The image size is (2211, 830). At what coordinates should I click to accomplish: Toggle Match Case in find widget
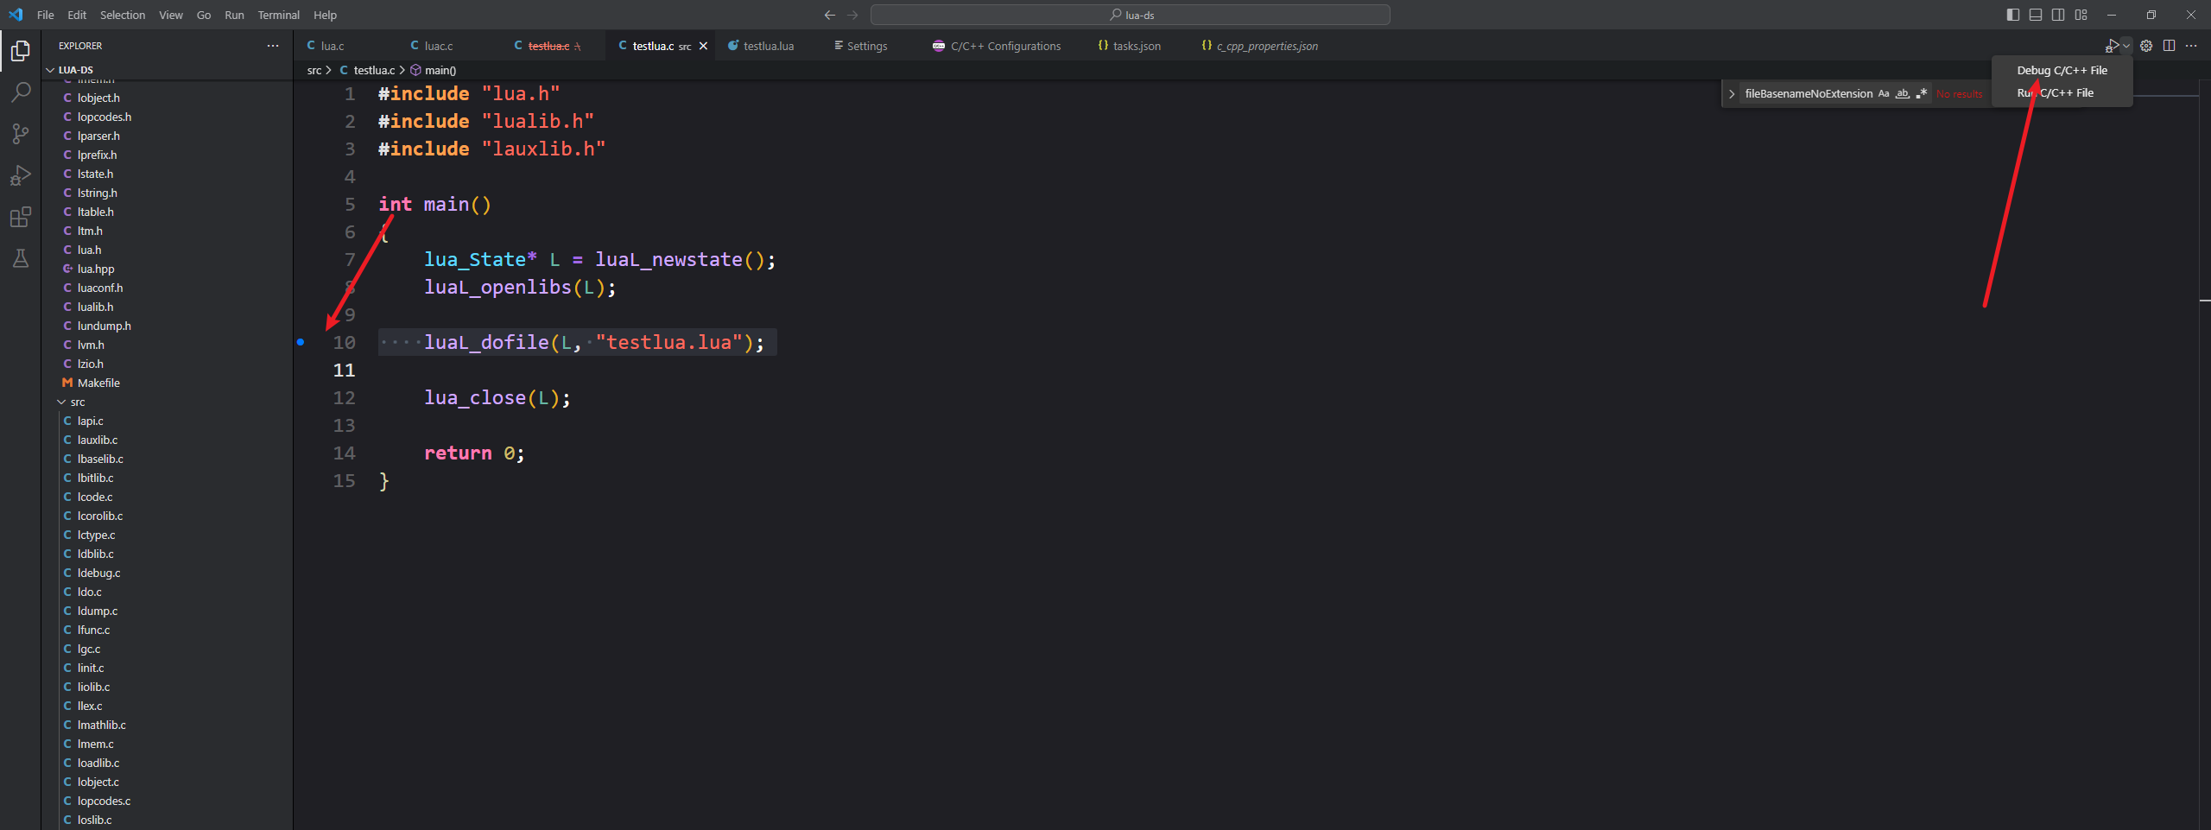pyautogui.click(x=1884, y=93)
